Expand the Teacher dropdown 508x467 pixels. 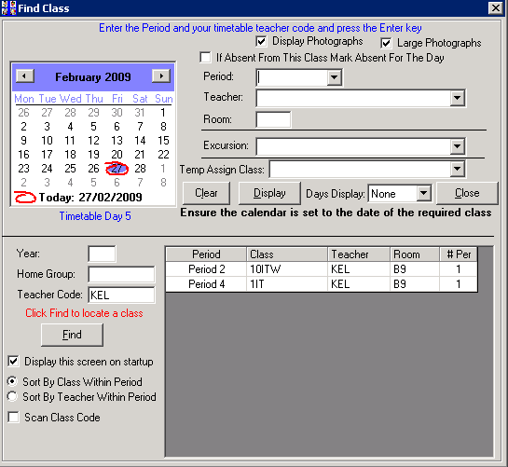click(x=457, y=98)
